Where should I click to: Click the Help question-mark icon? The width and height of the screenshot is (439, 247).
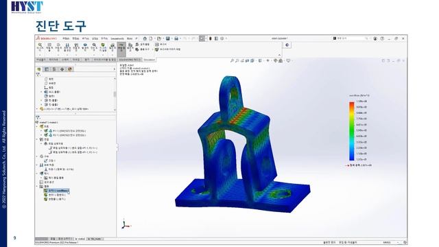pos(382,38)
